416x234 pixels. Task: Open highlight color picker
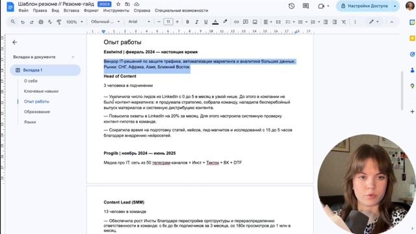click(x=225, y=21)
